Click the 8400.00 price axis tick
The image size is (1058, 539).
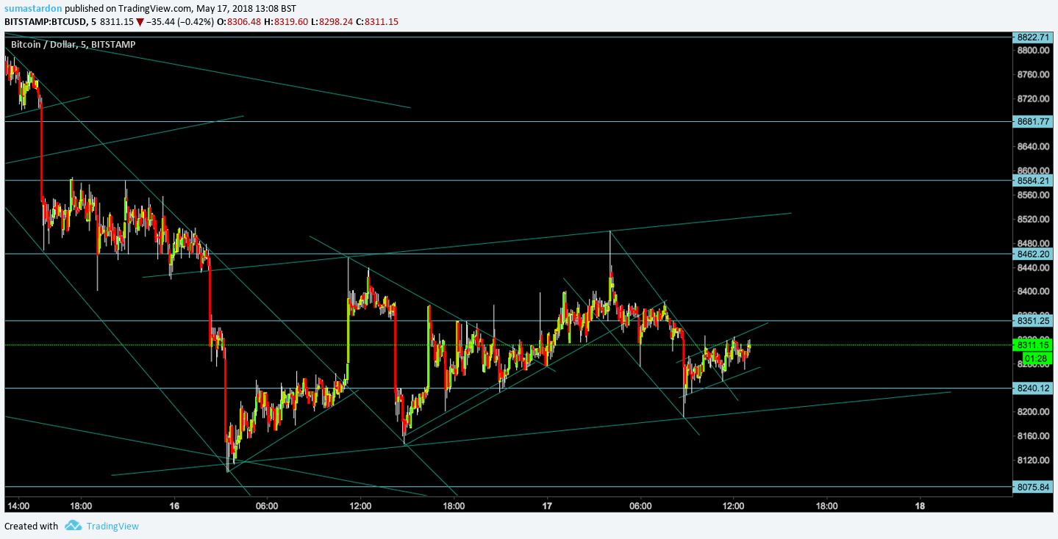click(1033, 292)
